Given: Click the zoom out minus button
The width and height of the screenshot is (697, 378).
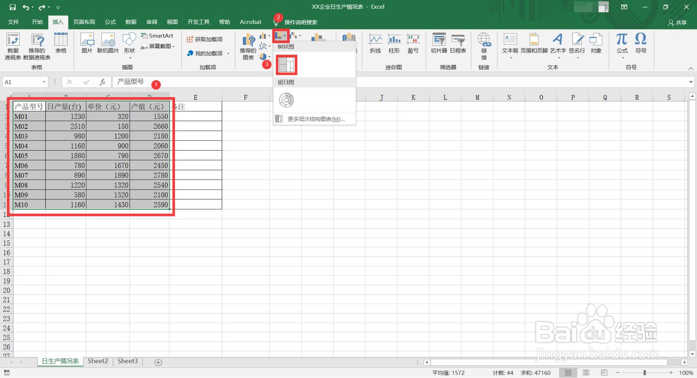Looking at the screenshot, I should coord(618,373).
